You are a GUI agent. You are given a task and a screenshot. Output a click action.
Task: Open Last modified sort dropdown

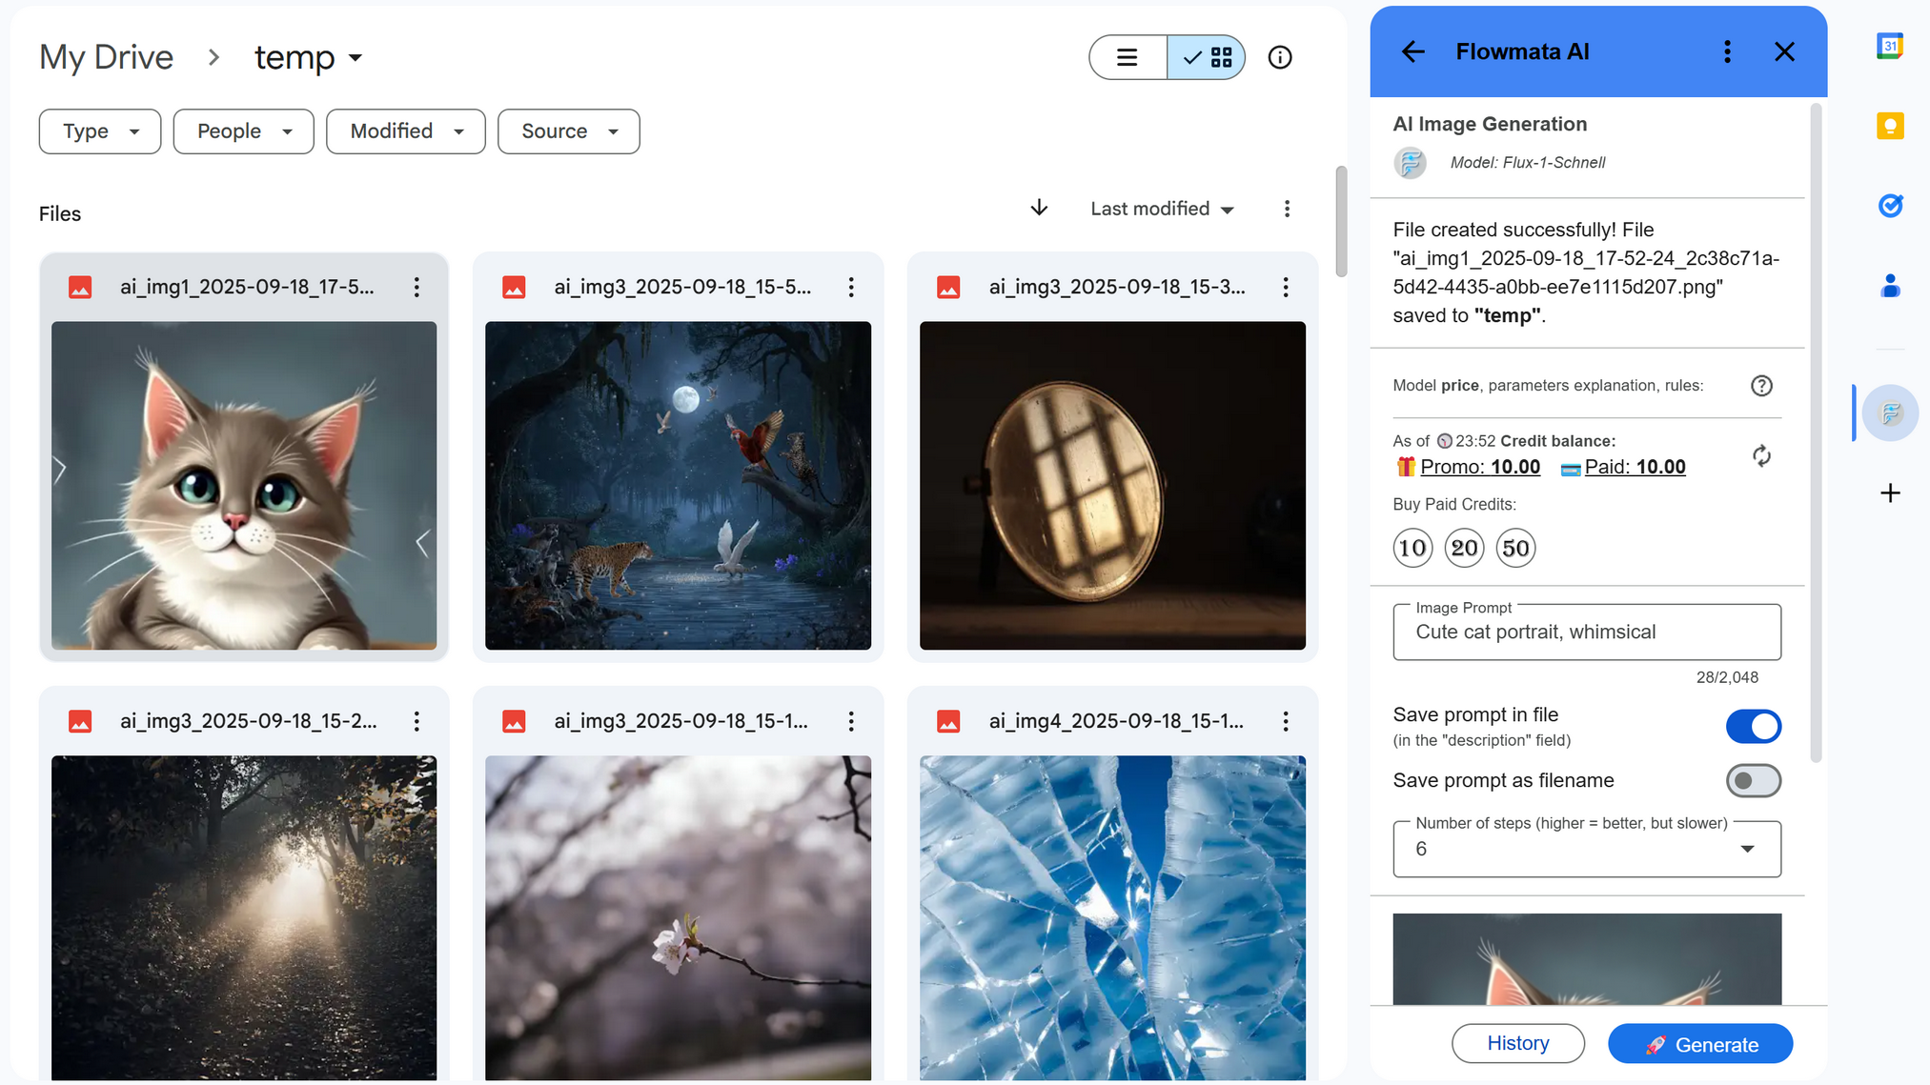click(1161, 209)
